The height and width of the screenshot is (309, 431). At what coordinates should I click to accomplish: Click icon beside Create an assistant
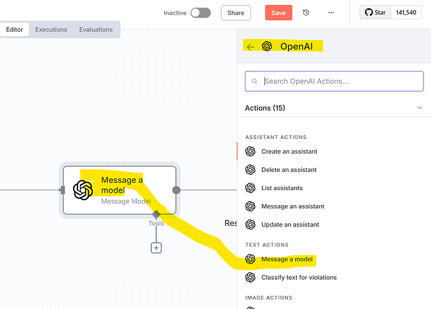(250, 151)
